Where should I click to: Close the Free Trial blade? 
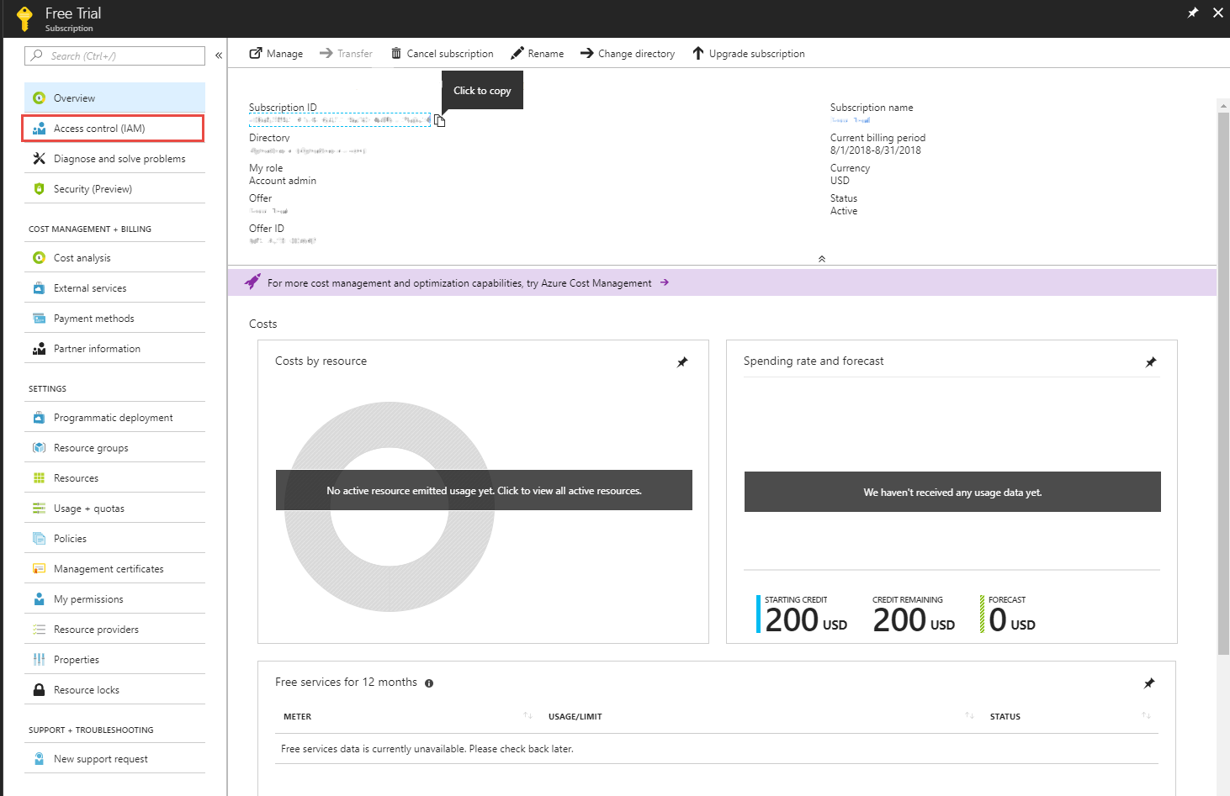[1217, 13]
